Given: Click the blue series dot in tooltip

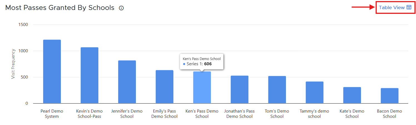Looking at the screenshot, I should 184,64.
